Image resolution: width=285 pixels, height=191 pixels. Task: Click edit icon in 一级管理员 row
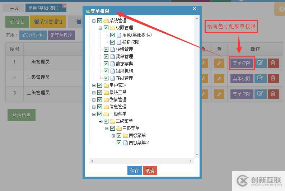click(260, 63)
